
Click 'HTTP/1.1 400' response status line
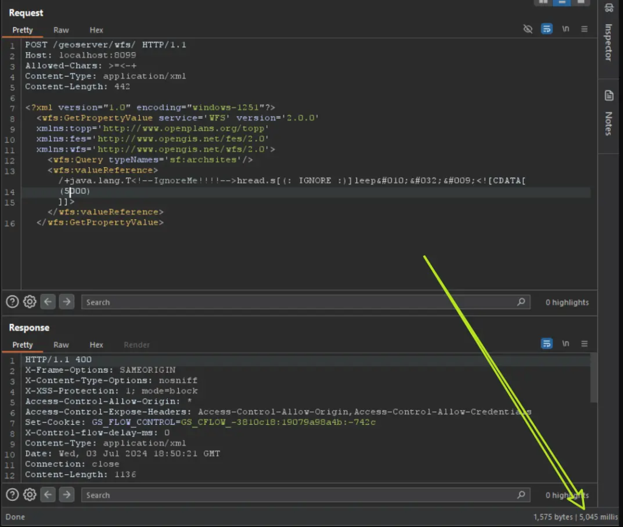[x=58, y=359]
